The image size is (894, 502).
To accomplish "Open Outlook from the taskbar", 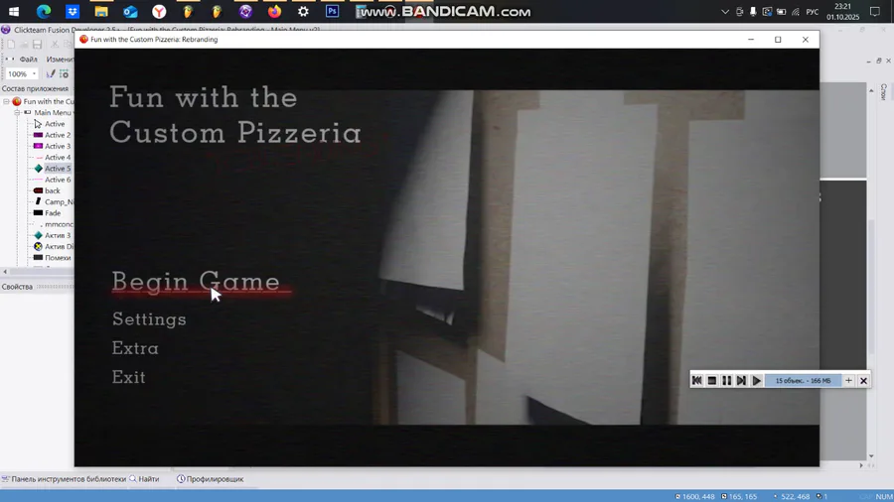I will [130, 11].
